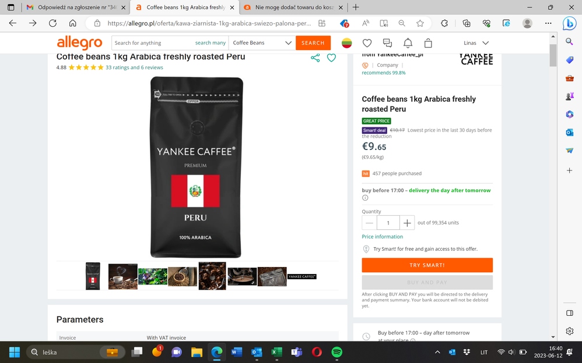
Task: Open the Windows Start menu
Action: 15,352
